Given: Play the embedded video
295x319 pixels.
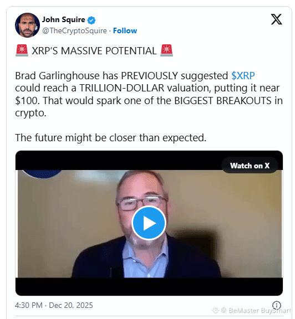Looking at the screenshot, I should pos(149,223).
